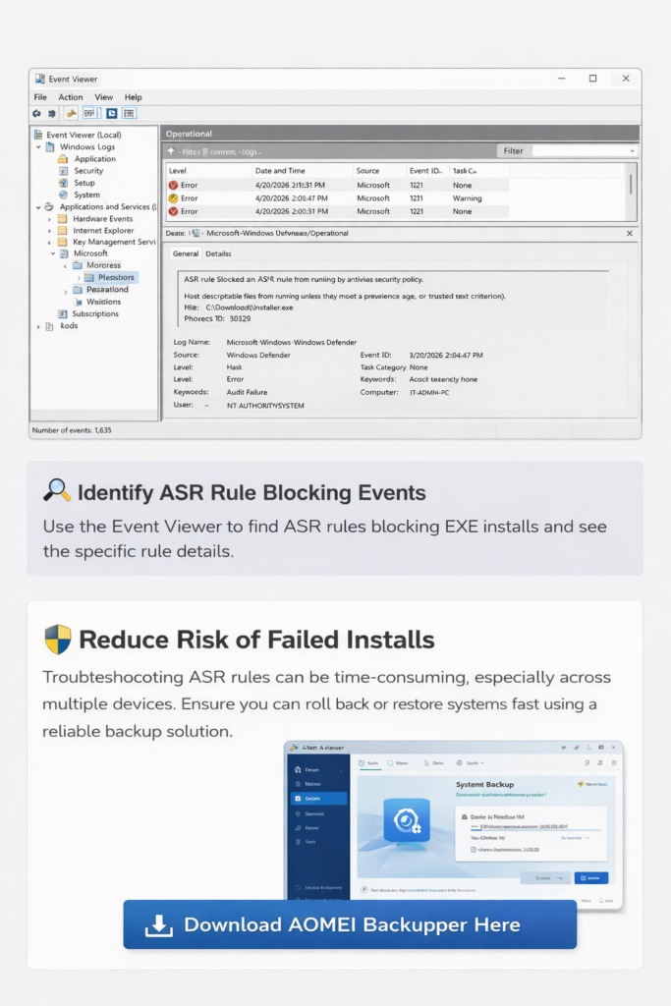Select Event Viewer (Local) root node

(84, 135)
